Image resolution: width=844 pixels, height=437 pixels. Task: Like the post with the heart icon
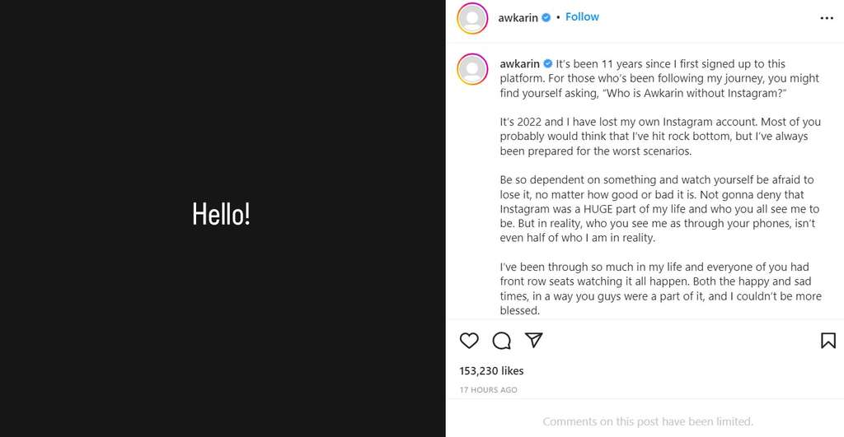469,341
